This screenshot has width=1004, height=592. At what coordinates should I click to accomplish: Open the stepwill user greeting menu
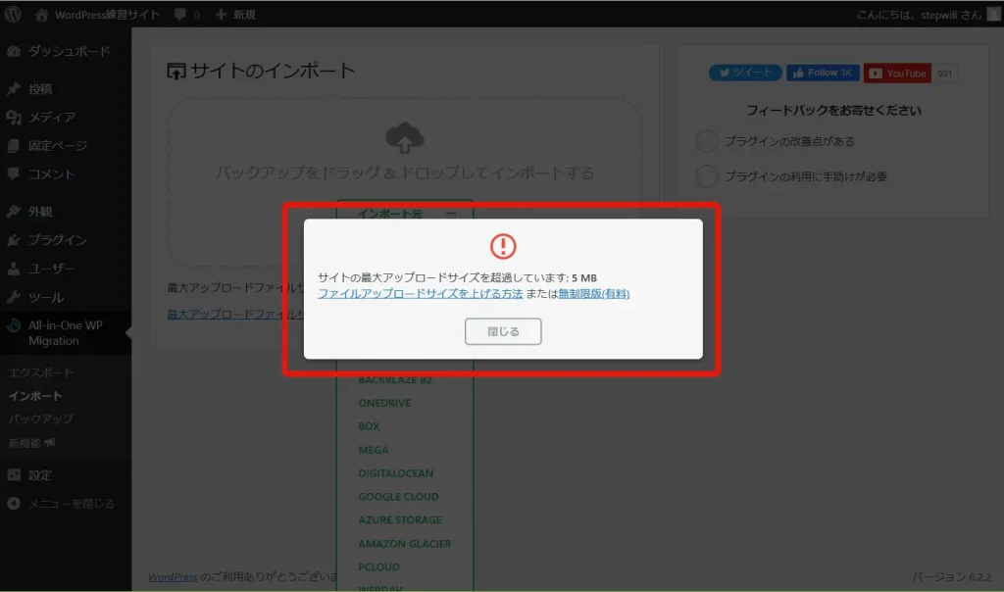pos(920,14)
